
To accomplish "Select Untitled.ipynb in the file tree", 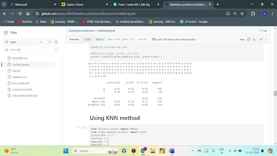I will pyautogui.click(x=20, y=64).
